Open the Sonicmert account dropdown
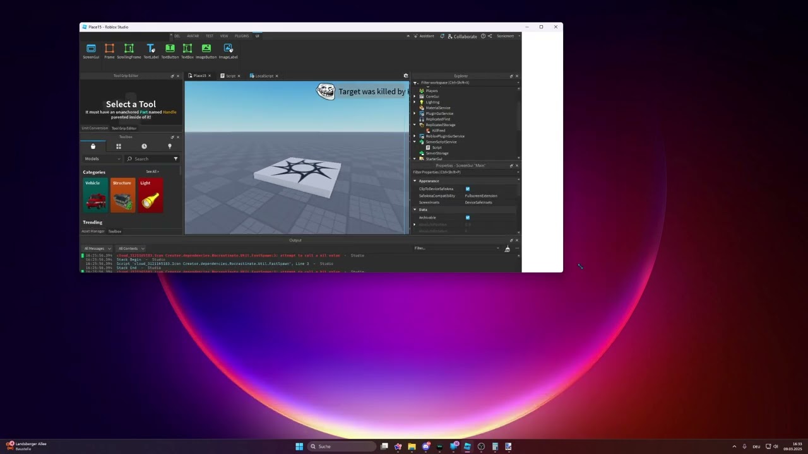This screenshot has height=454, width=808. pos(508,36)
